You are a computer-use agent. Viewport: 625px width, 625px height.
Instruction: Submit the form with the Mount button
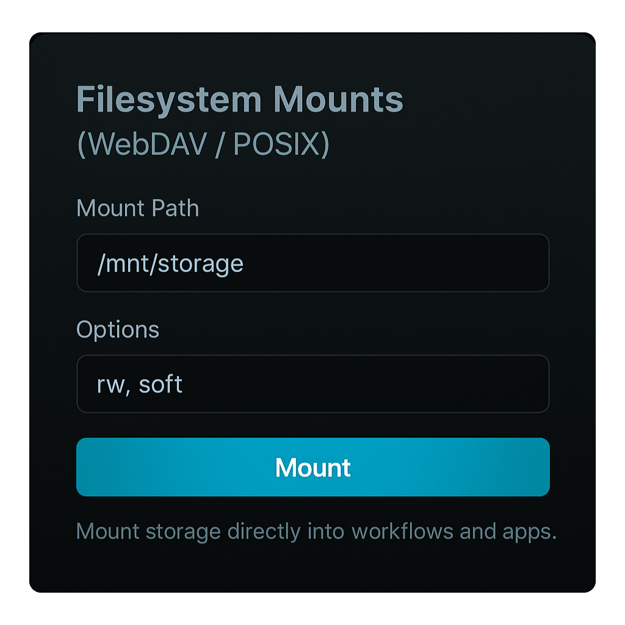(x=312, y=467)
